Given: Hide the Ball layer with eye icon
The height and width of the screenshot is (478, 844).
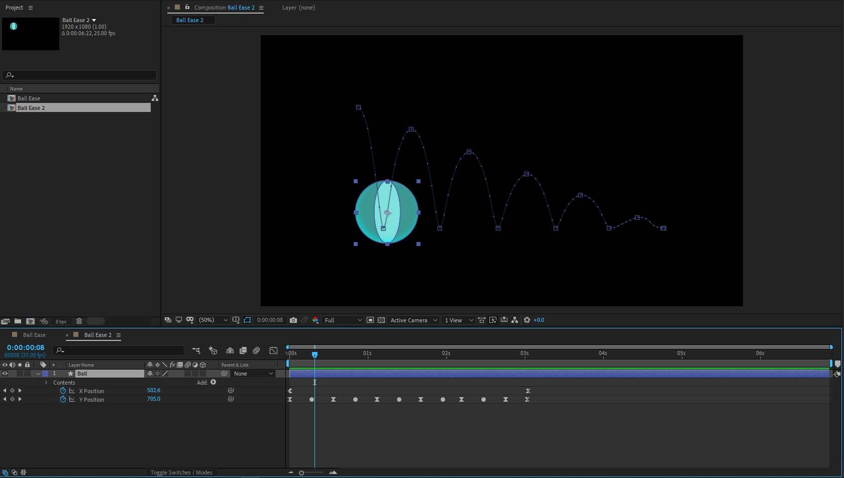Looking at the screenshot, I should coord(5,374).
